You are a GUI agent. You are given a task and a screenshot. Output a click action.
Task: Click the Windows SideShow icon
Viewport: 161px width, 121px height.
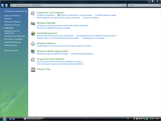coord(33,44)
